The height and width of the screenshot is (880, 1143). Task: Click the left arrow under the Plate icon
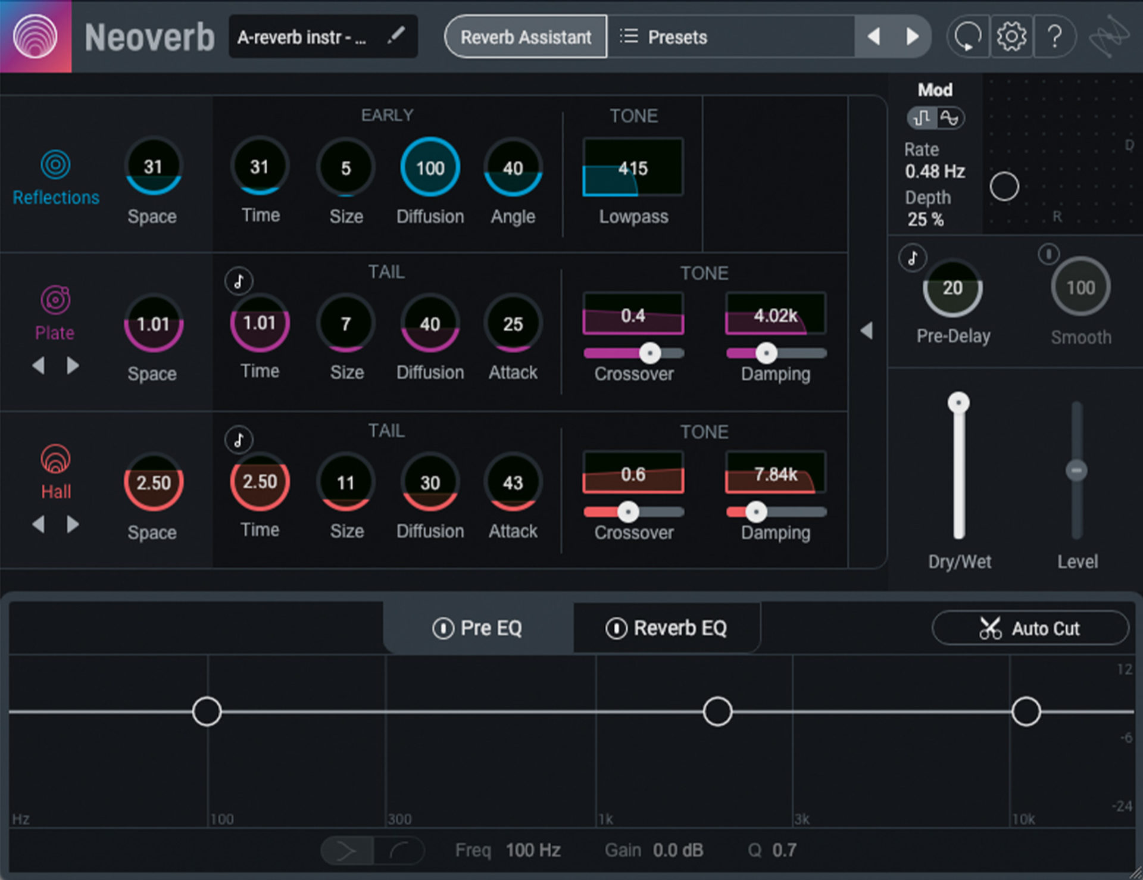[x=39, y=366]
